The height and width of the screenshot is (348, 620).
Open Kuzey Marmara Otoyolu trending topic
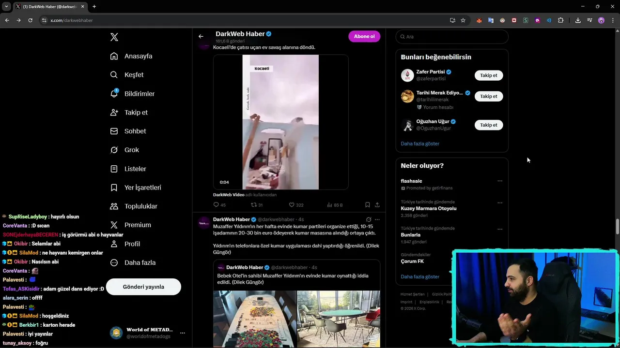[428, 208]
